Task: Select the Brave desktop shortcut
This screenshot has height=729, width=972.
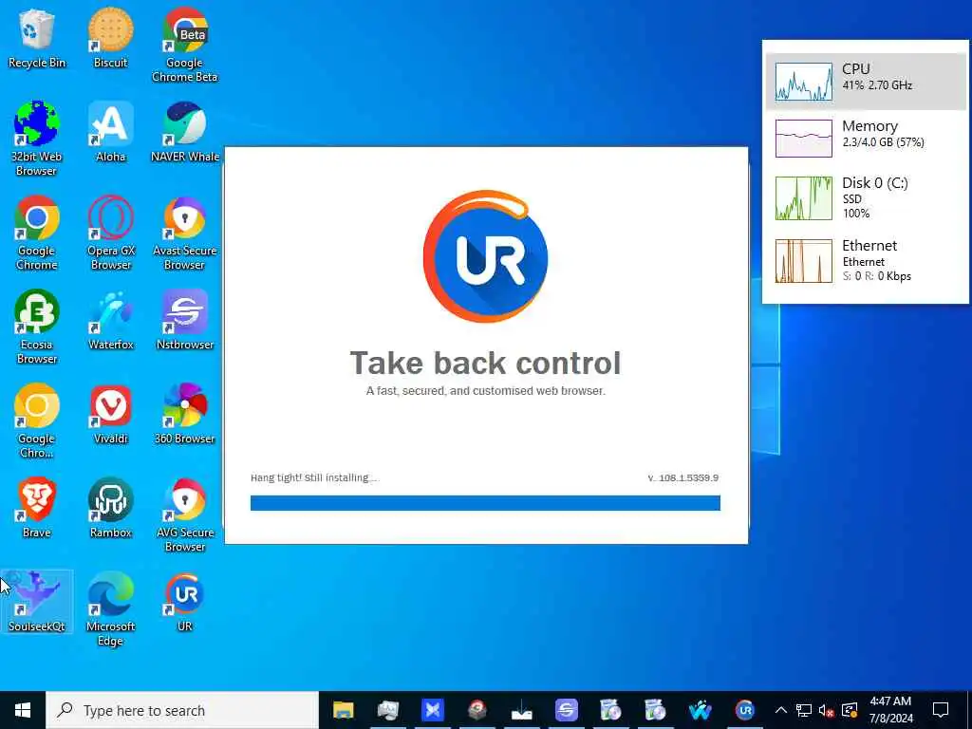Action: (x=37, y=509)
